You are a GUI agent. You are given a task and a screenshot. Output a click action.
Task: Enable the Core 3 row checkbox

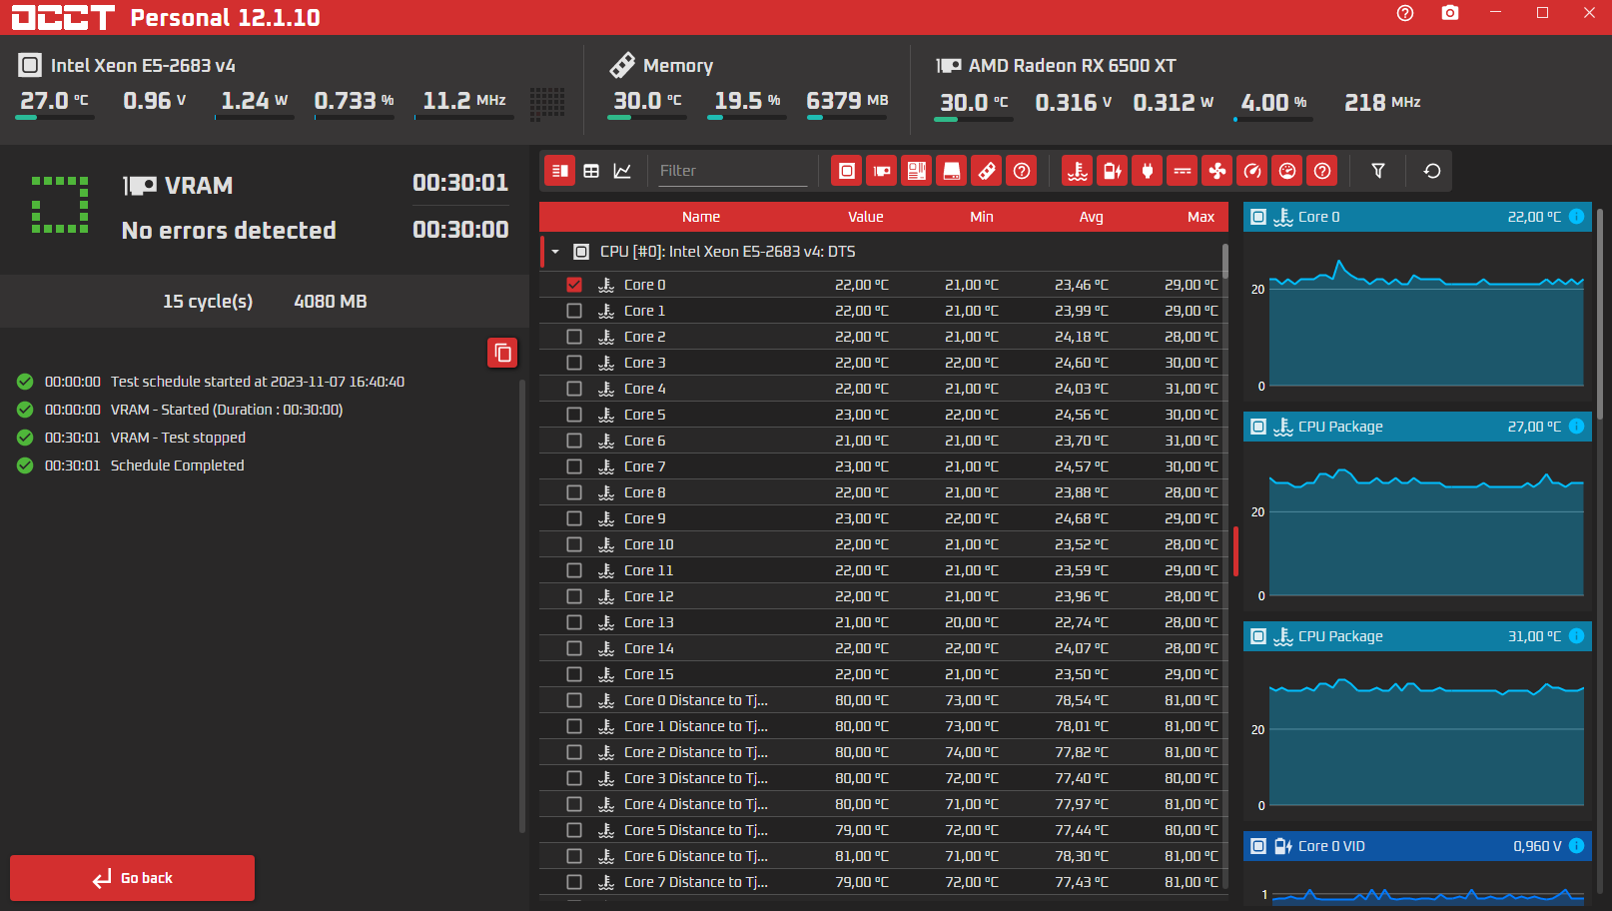coord(574,363)
